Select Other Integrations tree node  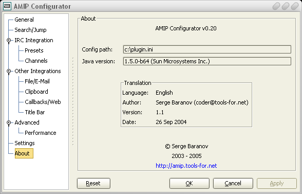pos(37,71)
